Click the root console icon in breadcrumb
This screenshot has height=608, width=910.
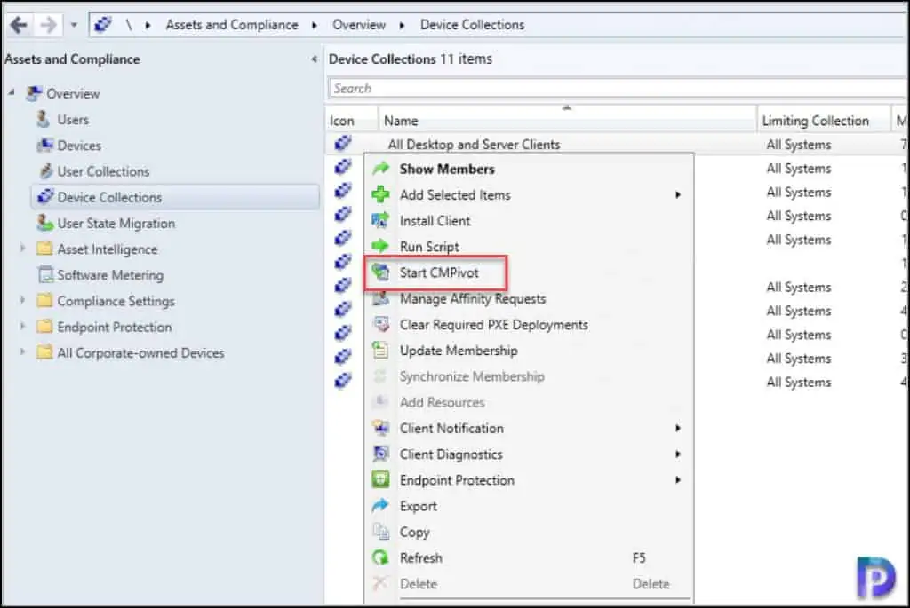pos(103,25)
